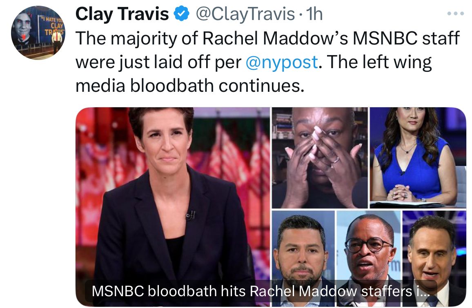Follow the @nypost mention link

tap(281, 62)
